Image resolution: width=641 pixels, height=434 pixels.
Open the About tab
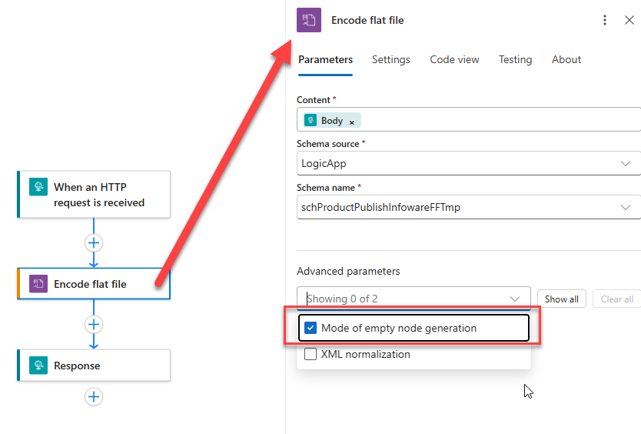click(566, 60)
